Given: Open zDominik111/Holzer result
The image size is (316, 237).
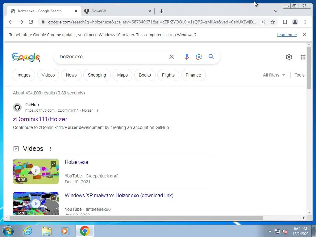Looking at the screenshot, I should click(x=40, y=119).
